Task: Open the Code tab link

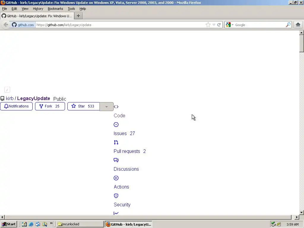Action: point(119,115)
